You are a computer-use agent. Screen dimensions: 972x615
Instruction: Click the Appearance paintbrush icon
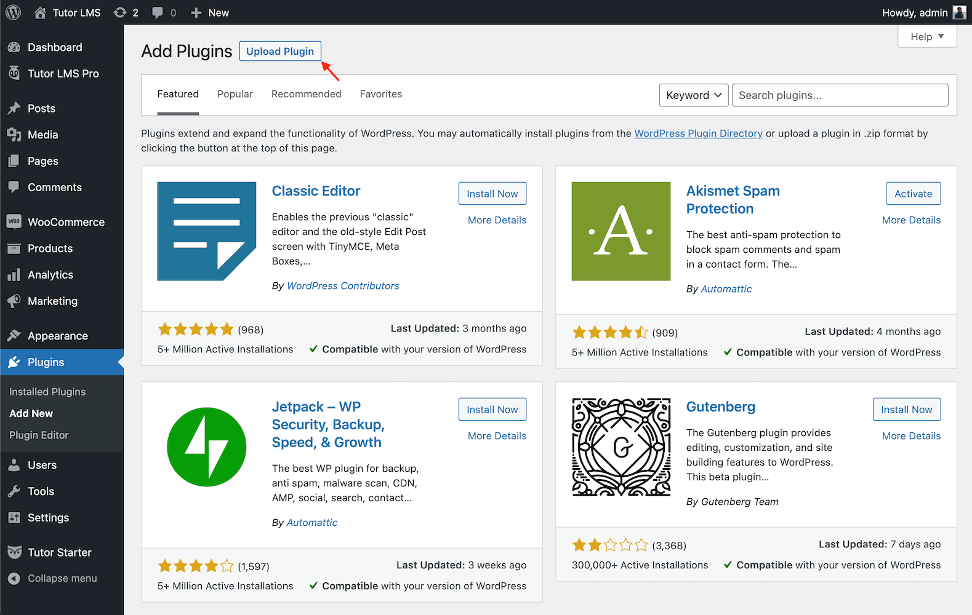coord(14,336)
